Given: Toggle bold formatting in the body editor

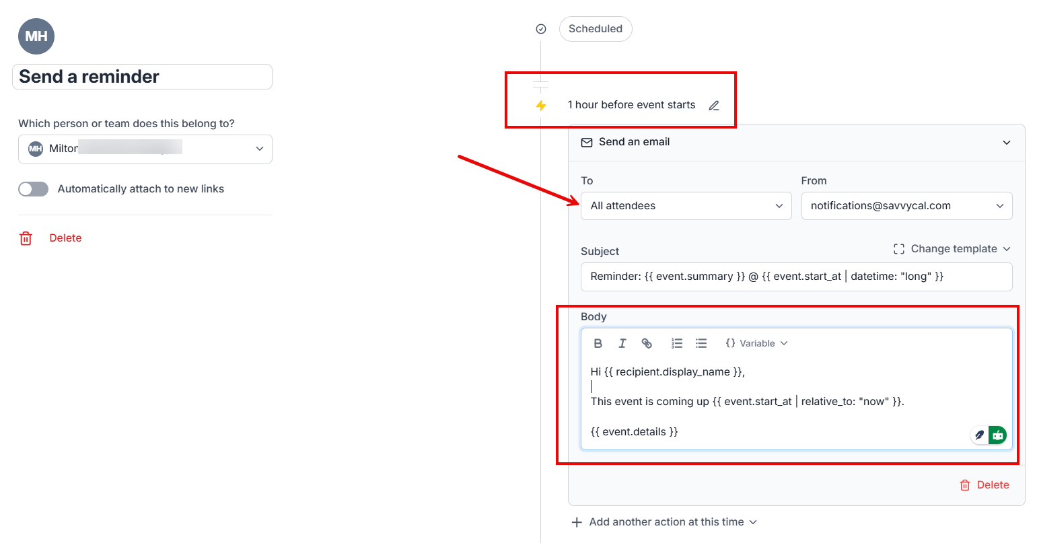Looking at the screenshot, I should pos(598,342).
